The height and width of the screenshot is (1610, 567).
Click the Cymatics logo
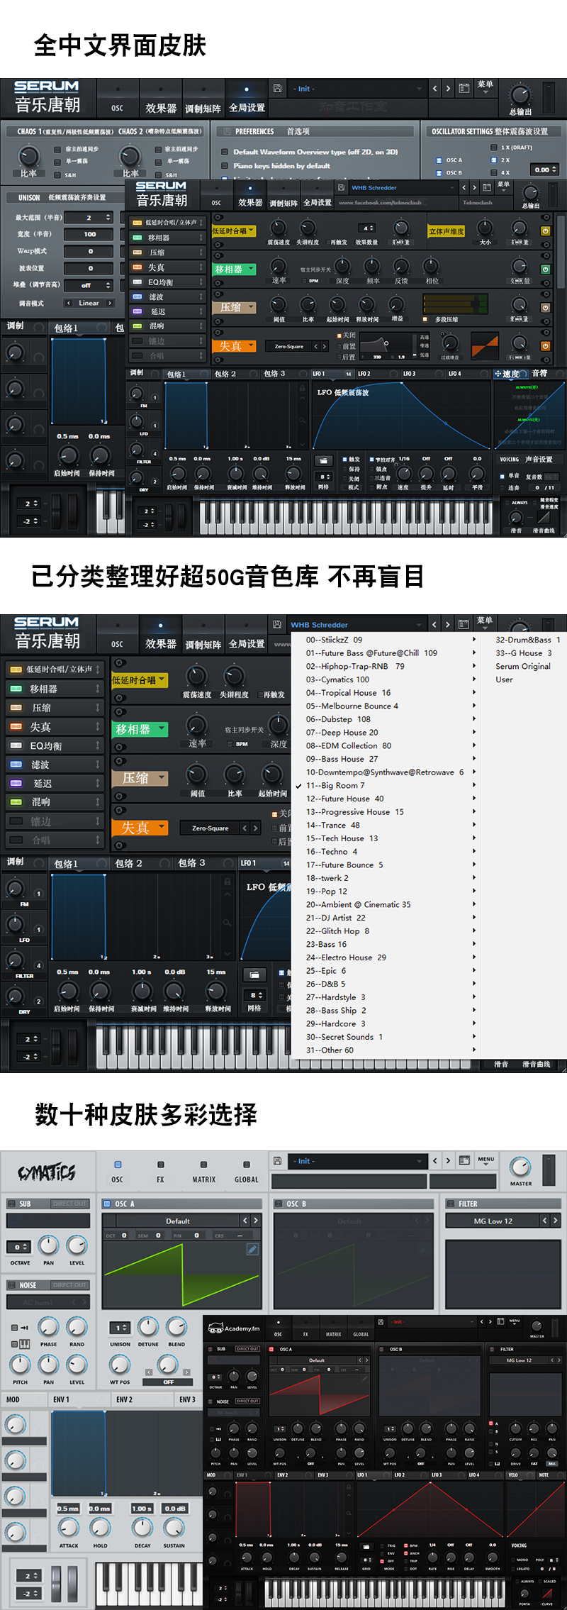click(47, 1172)
